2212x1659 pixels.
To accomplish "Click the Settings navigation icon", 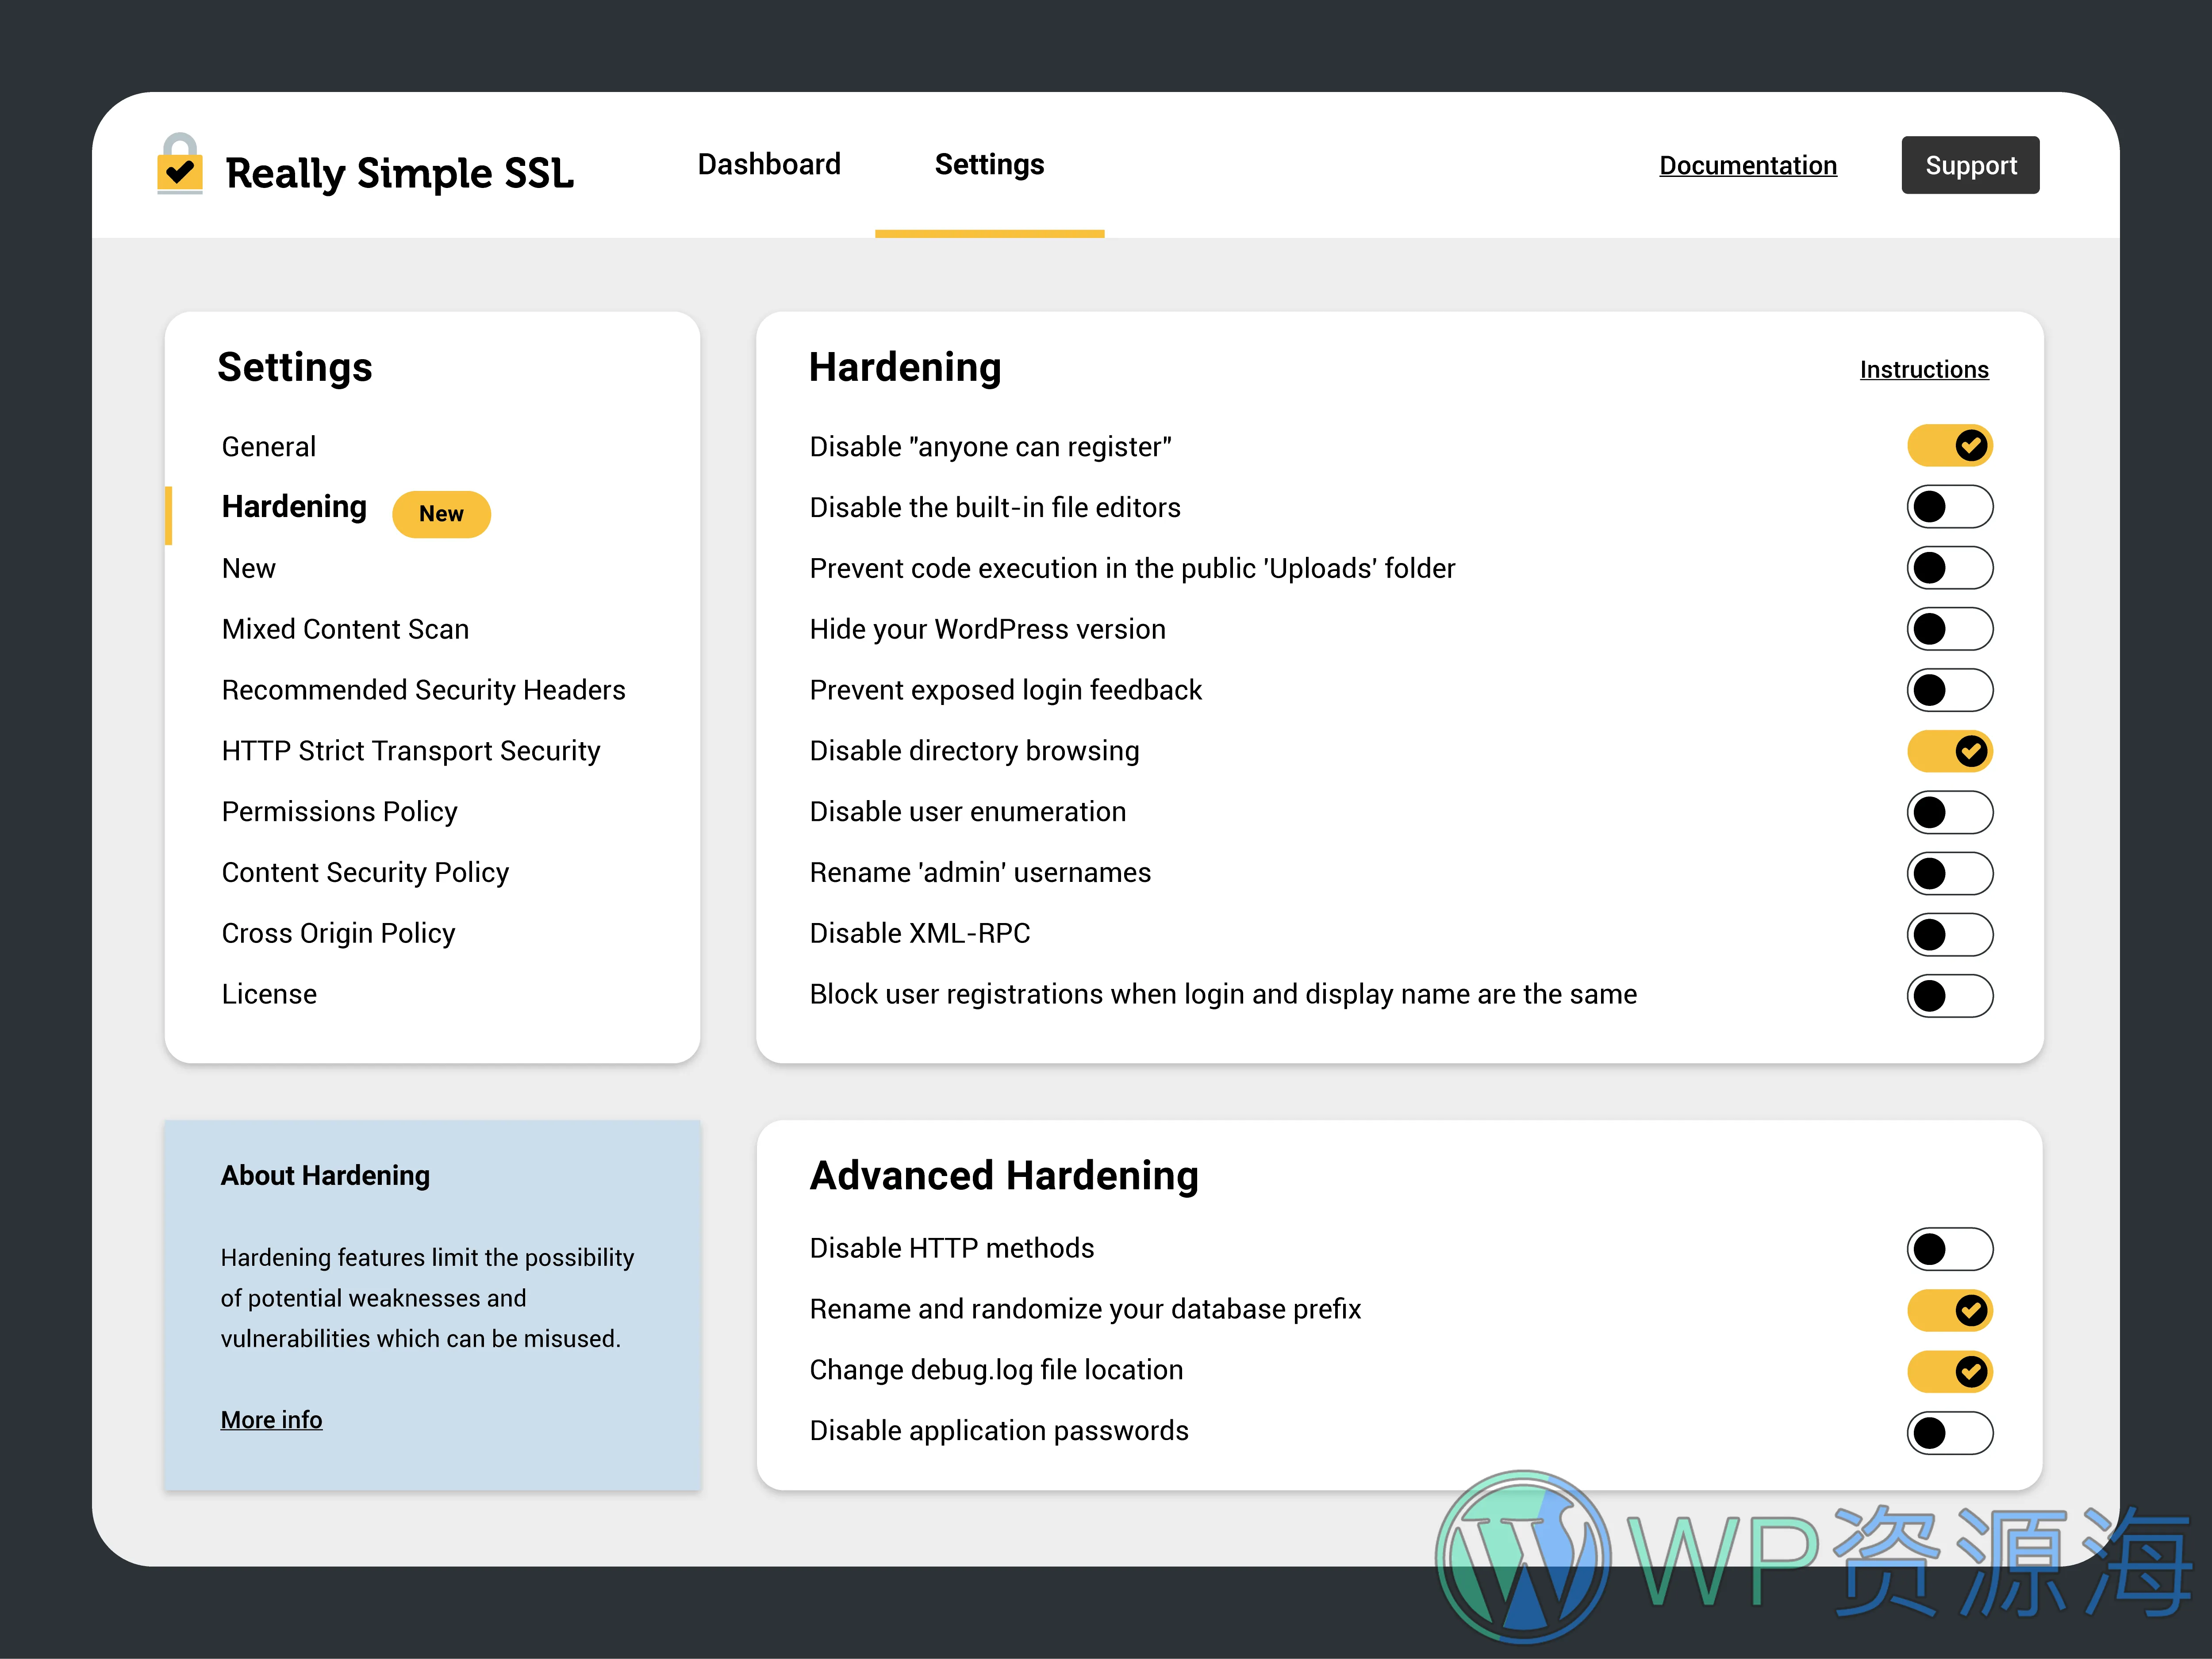I will pyautogui.click(x=988, y=164).
